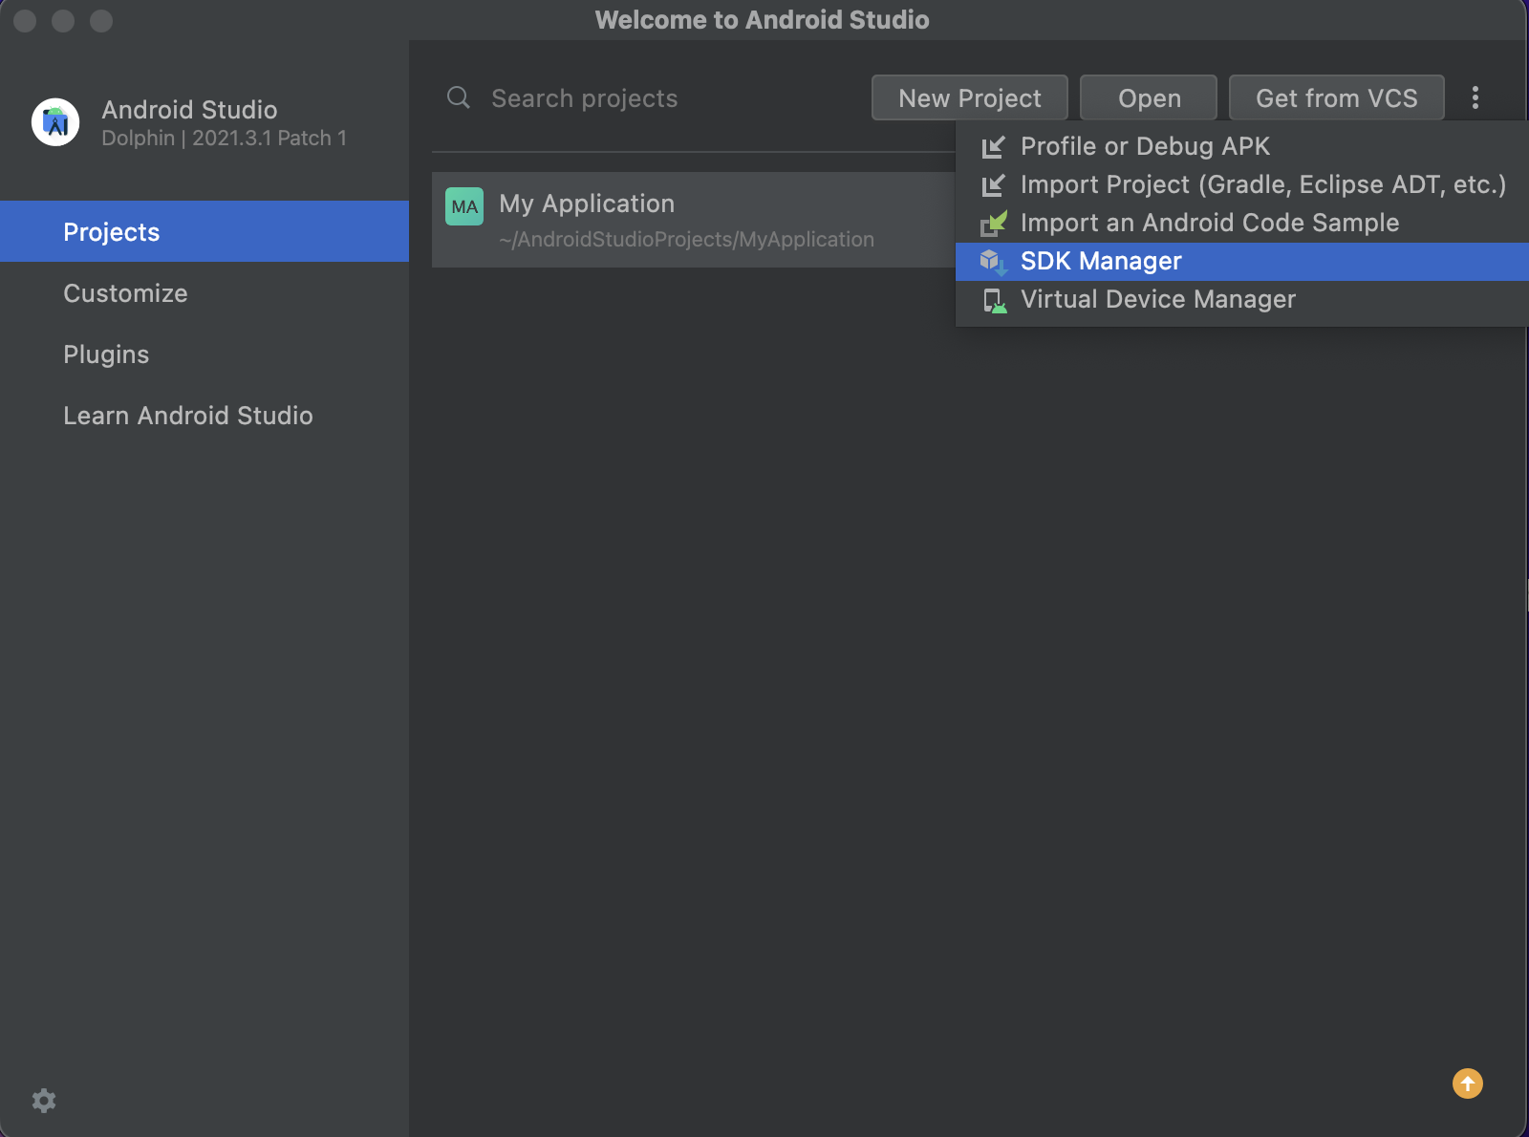Viewport: 1529px width, 1137px height.
Task: Close the window with the first title bar button
Action: [25, 20]
